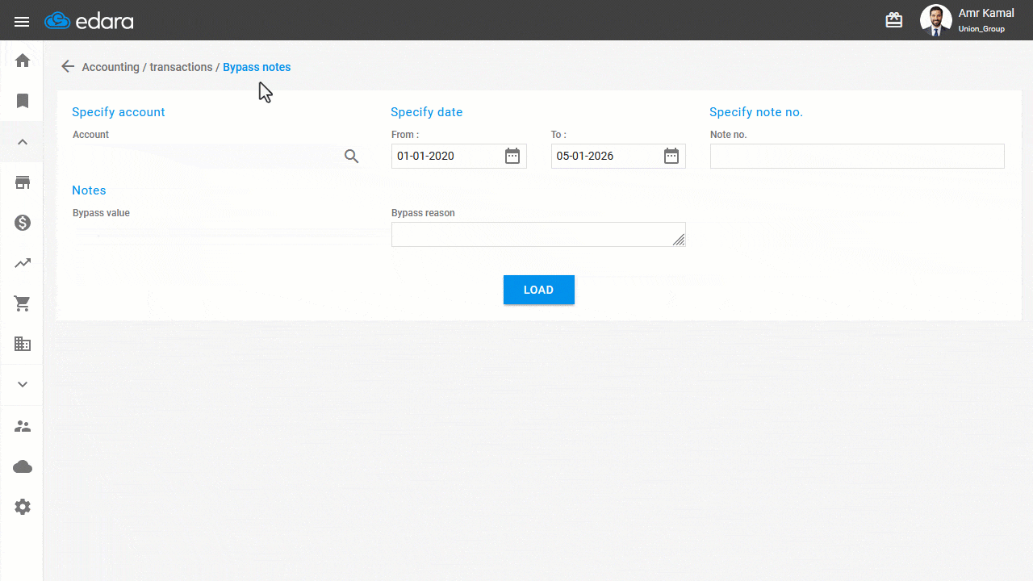Viewport: 1033px width, 581px height.
Task: Click the Bypass notes breadcrumb
Action: pos(257,67)
